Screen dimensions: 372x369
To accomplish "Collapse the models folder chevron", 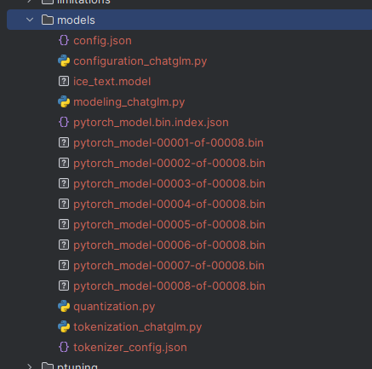I will click(30, 20).
